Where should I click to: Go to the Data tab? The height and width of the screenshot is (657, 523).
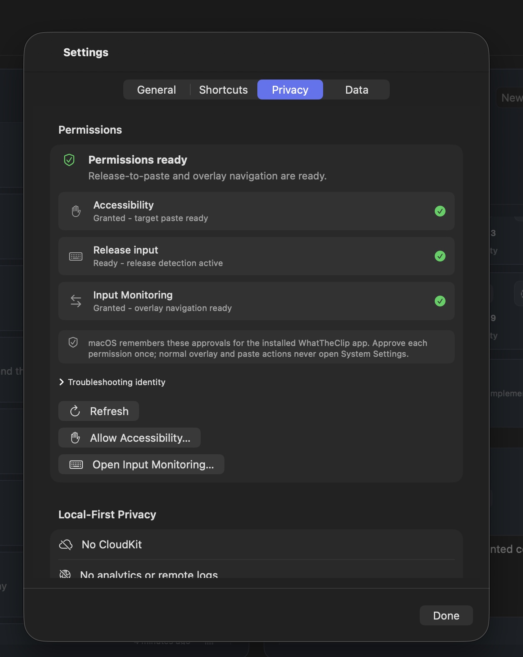pos(357,90)
